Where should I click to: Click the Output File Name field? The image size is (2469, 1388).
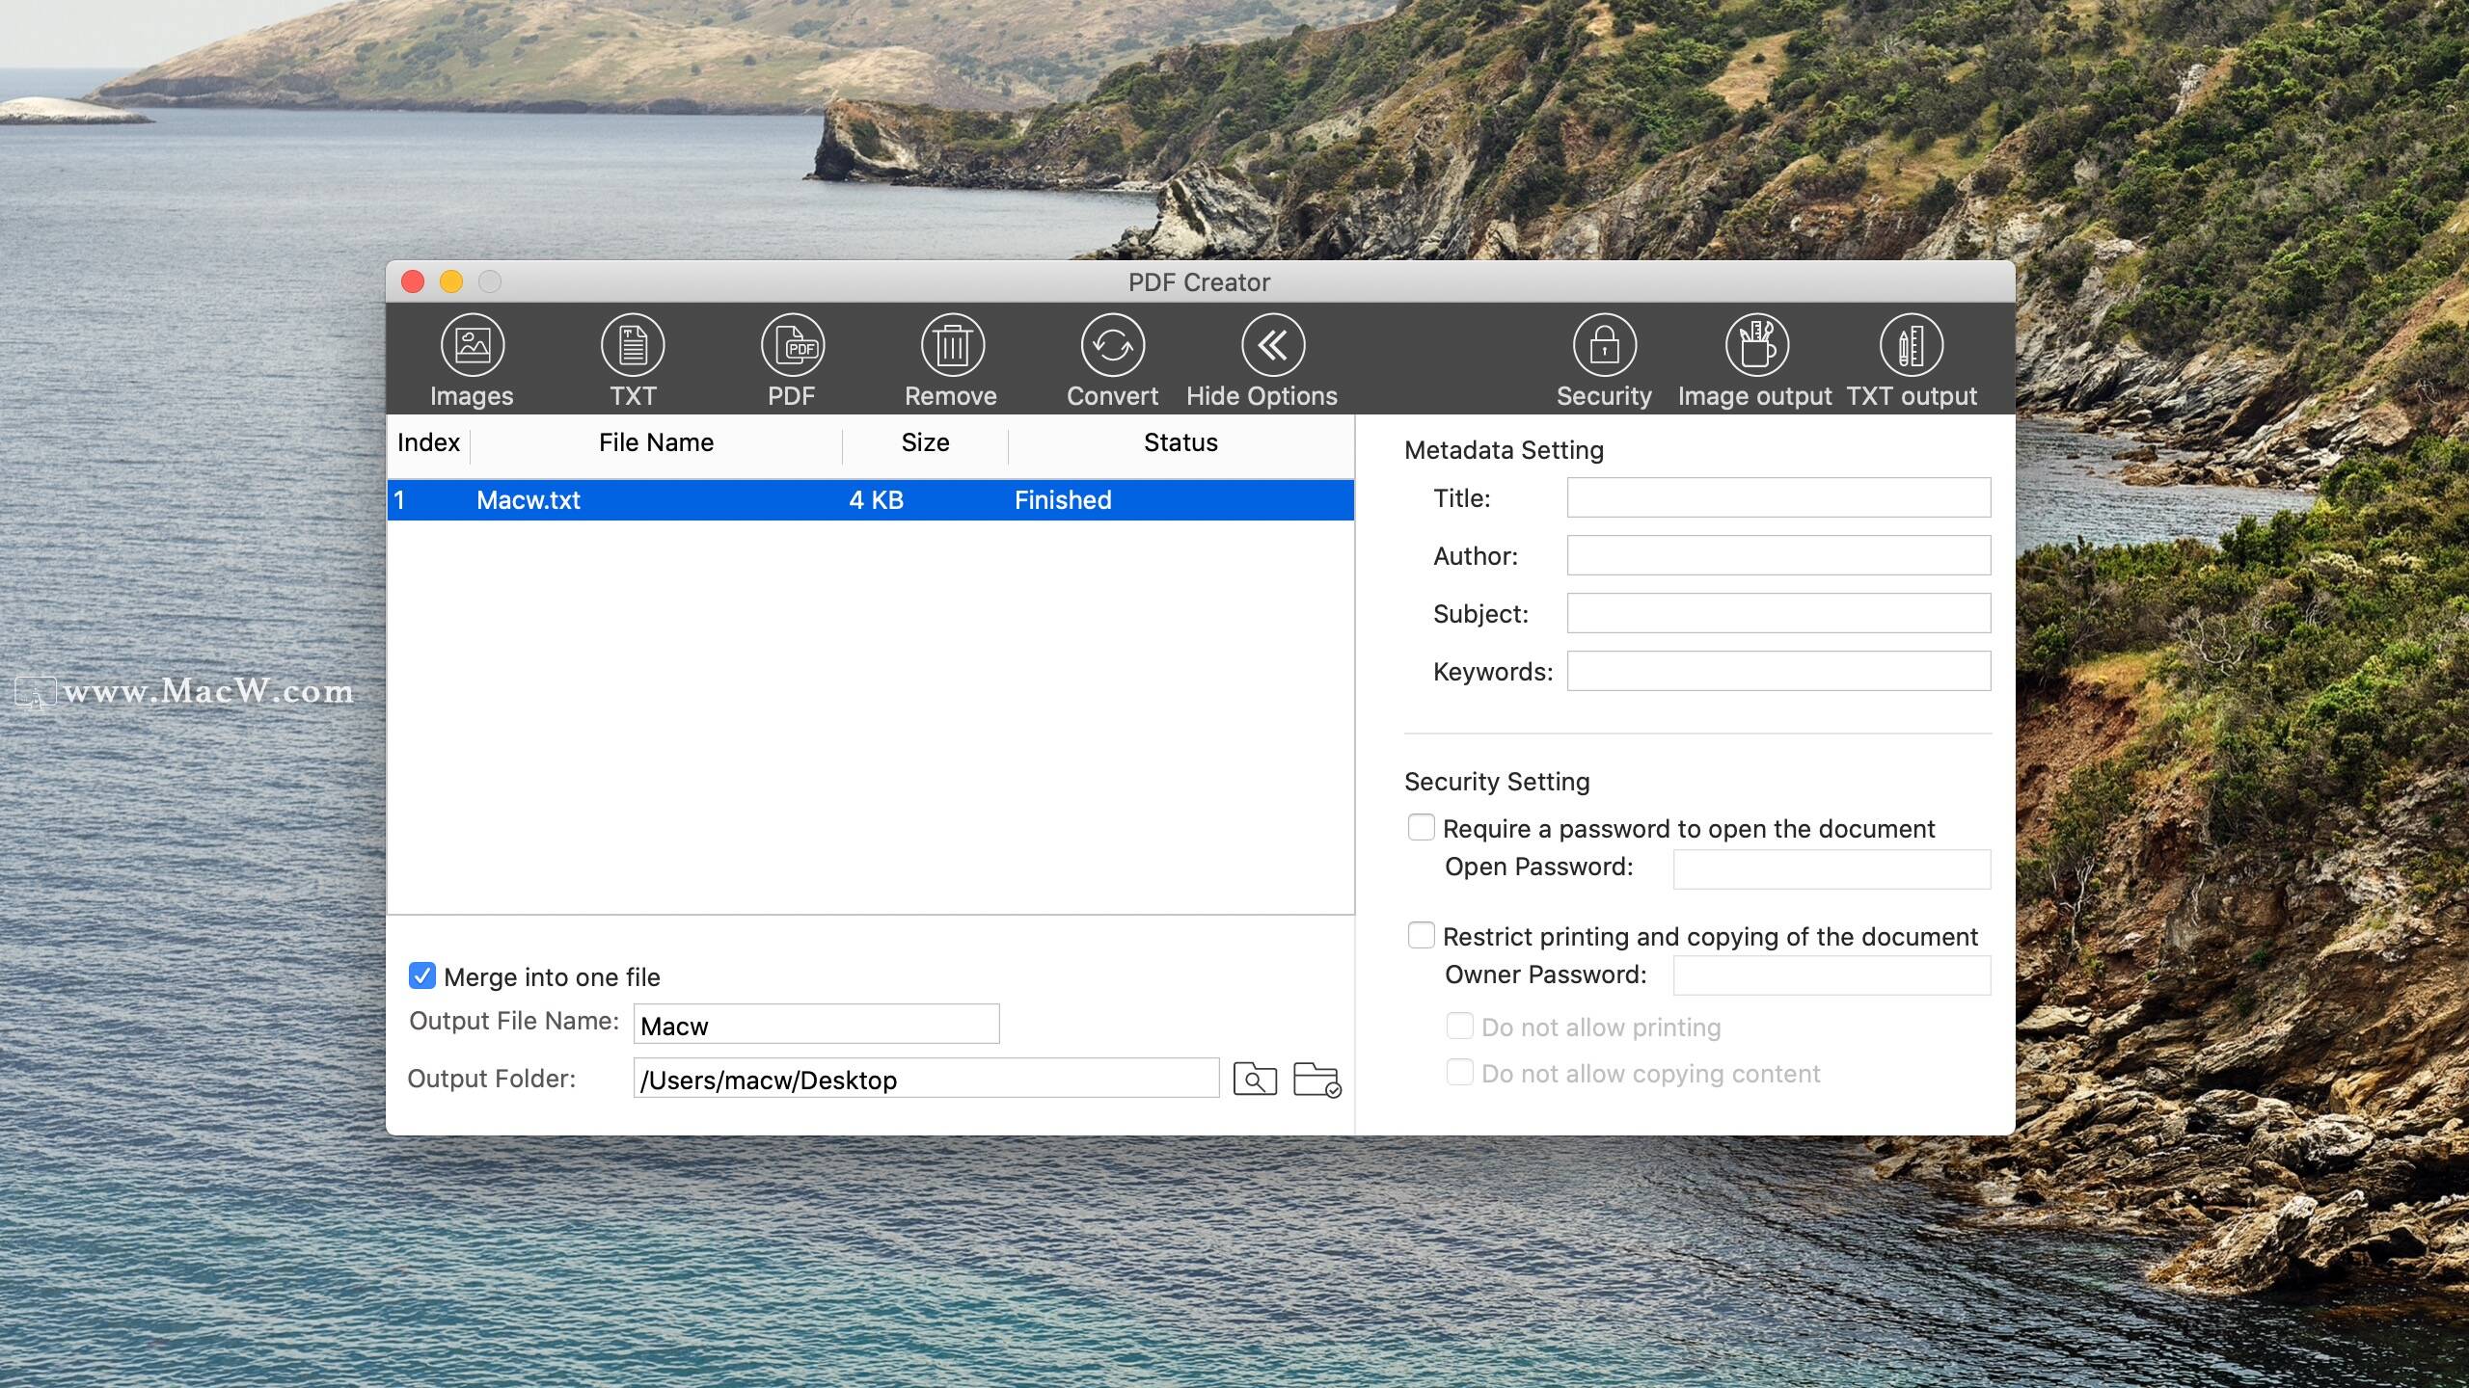(816, 1024)
